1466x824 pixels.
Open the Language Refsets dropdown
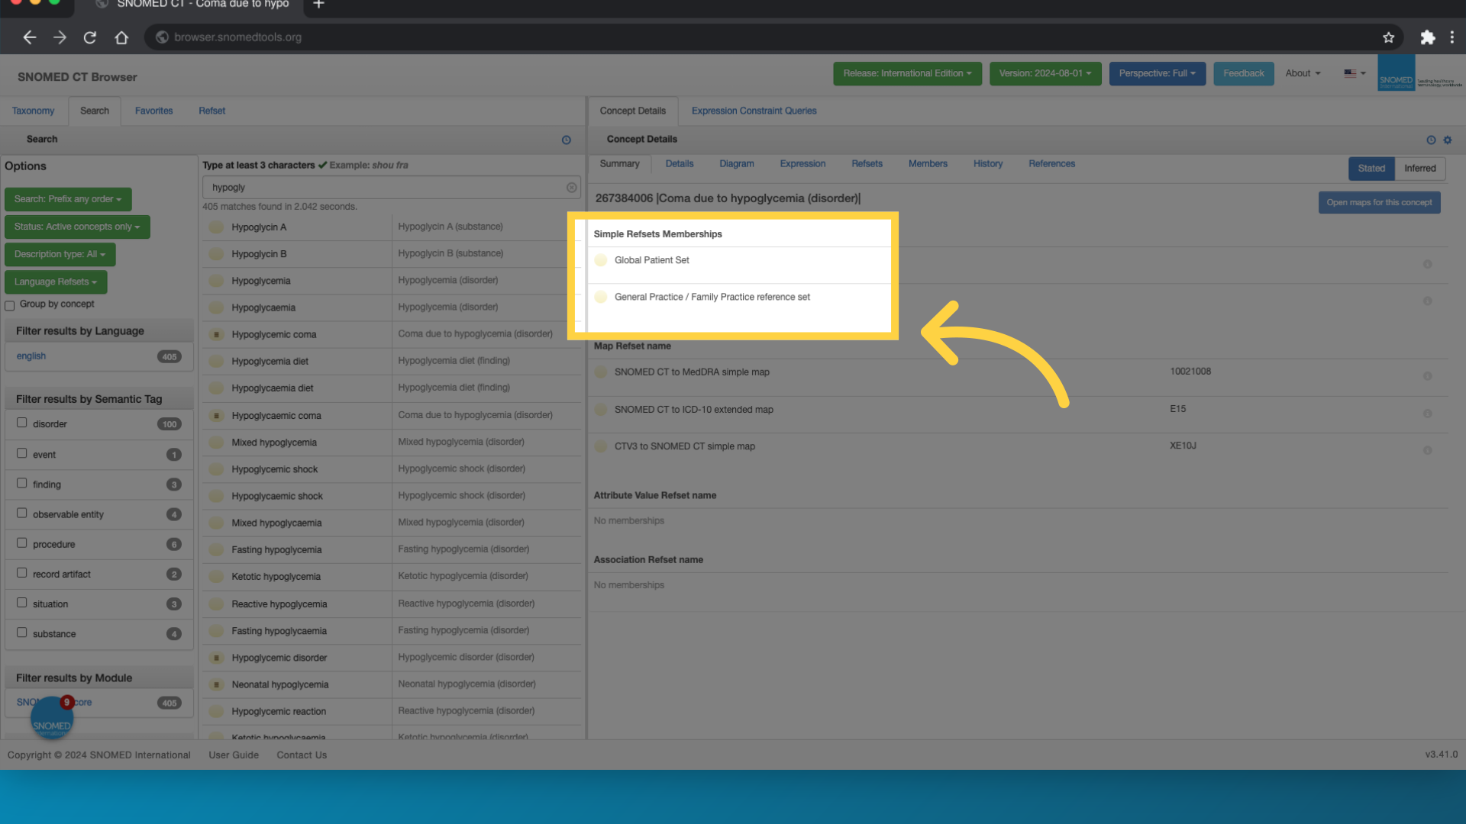point(56,282)
